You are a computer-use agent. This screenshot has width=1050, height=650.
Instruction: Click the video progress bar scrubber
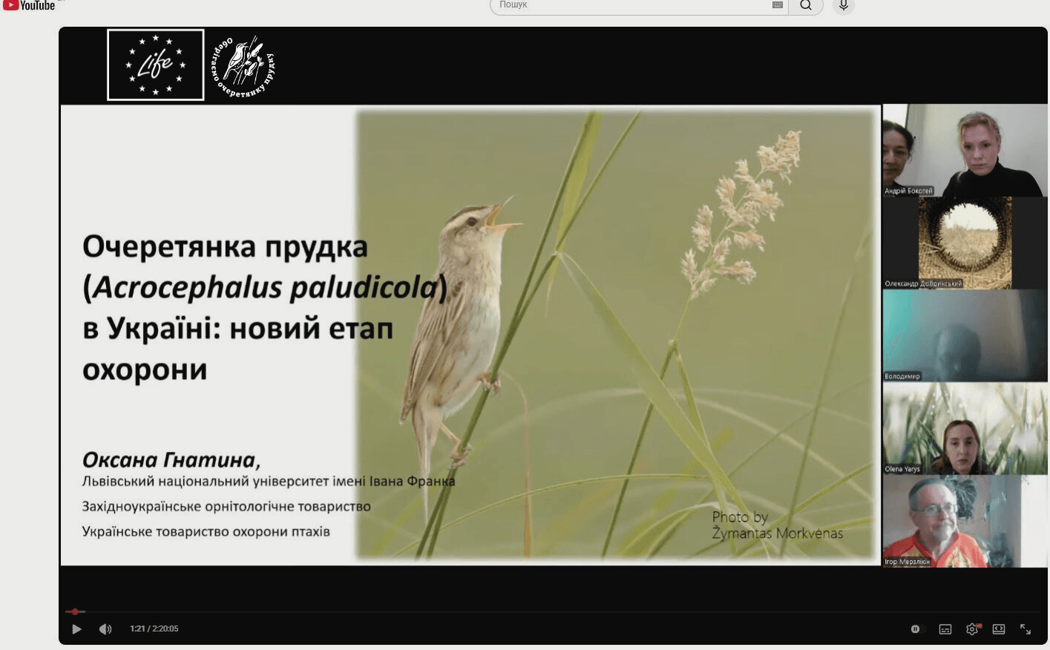(75, 611)
